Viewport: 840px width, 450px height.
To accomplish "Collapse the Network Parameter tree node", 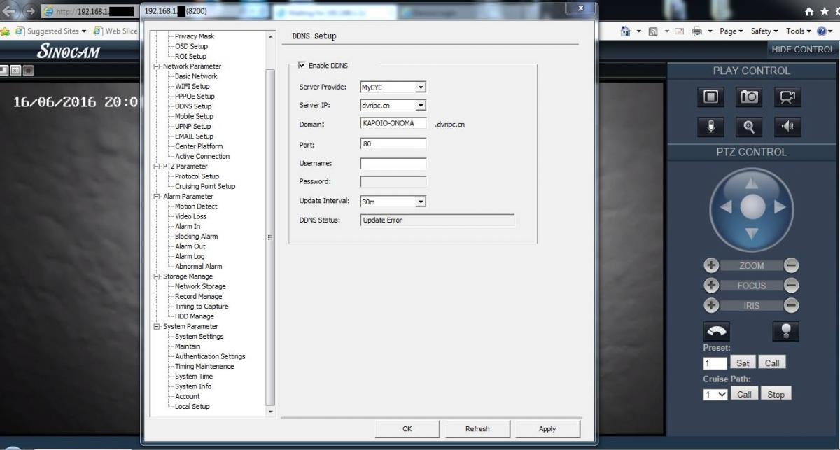I will [157, 66].
